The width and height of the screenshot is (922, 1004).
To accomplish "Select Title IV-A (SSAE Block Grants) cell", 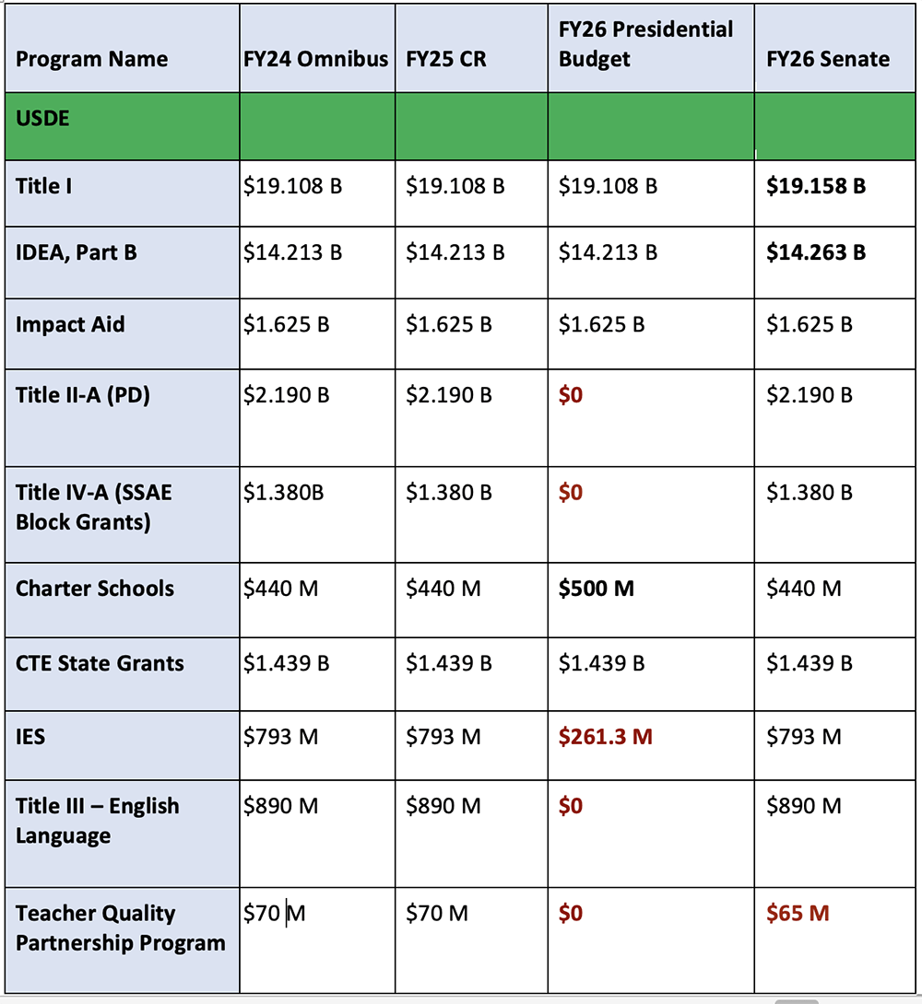I will click(94, 507).
